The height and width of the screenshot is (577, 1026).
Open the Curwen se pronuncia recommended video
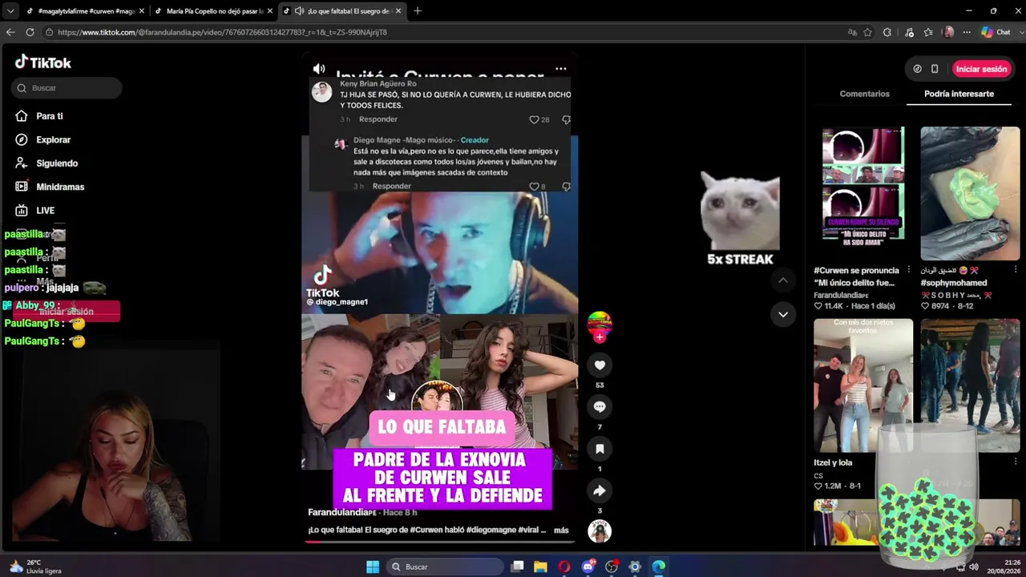pyautogui.click(x=862, y=192)
